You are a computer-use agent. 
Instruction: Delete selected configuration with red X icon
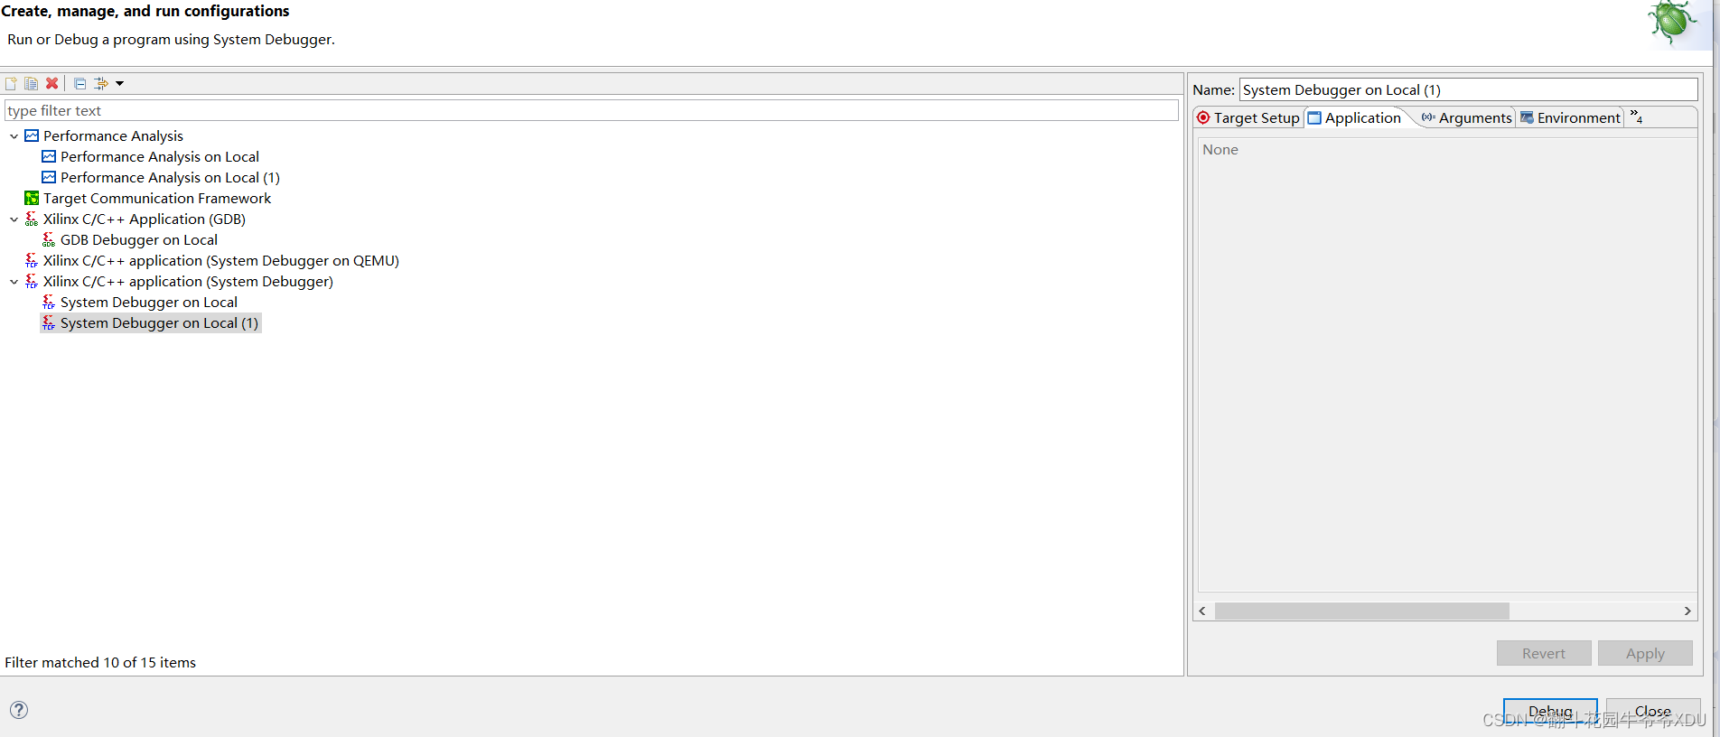point(52,83)
